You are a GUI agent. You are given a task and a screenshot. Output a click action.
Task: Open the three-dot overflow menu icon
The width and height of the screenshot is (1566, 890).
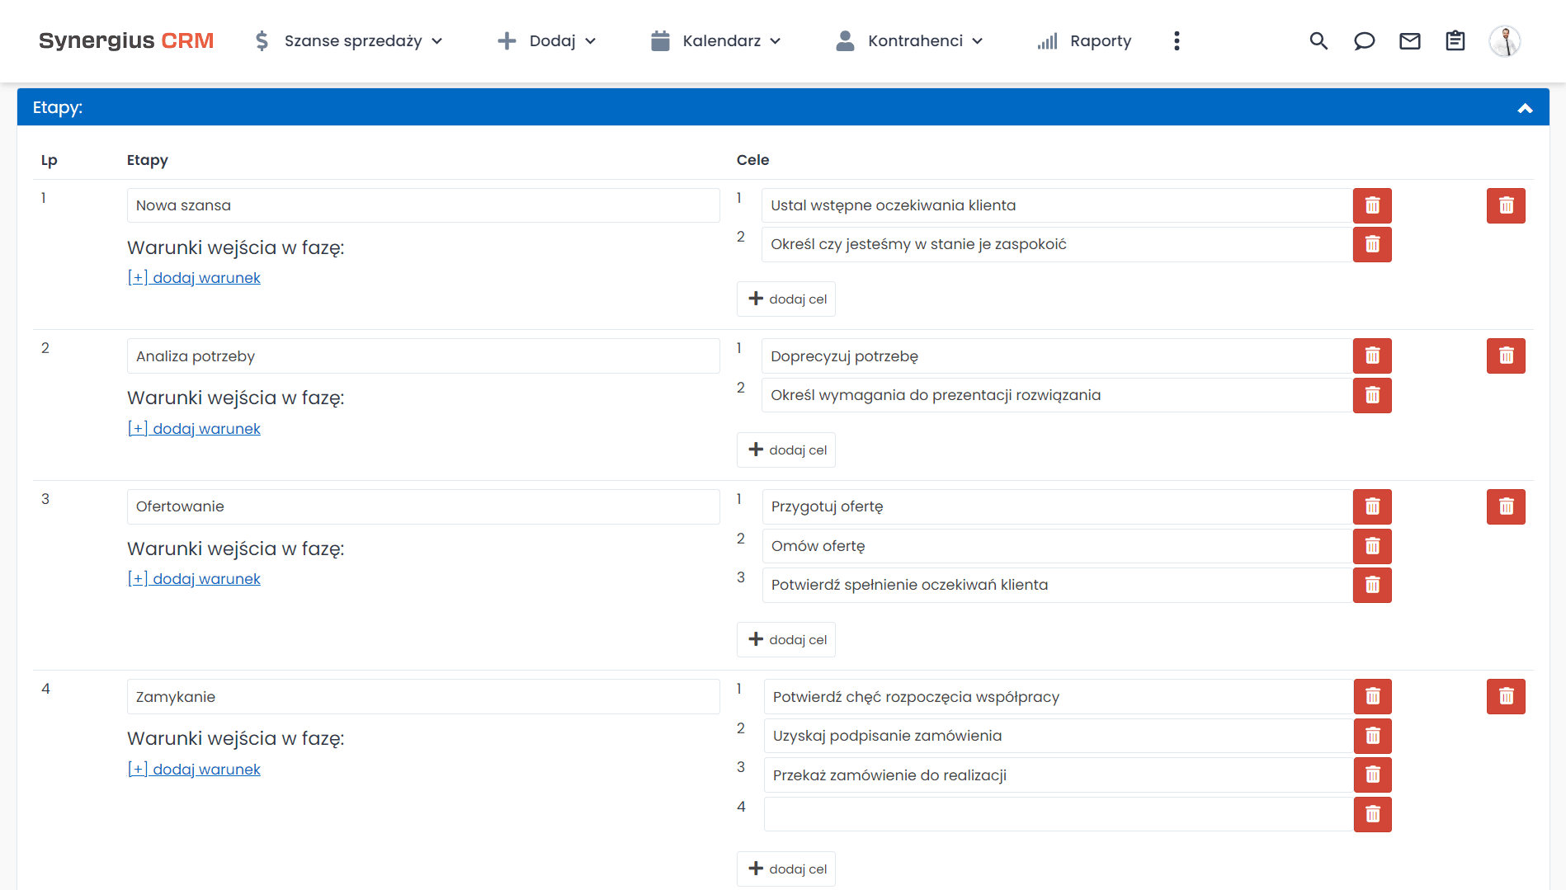[1177, 40]
